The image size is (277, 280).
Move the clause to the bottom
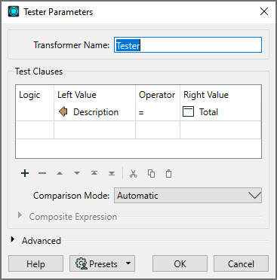pyautogui.click(x=112, y=173)
